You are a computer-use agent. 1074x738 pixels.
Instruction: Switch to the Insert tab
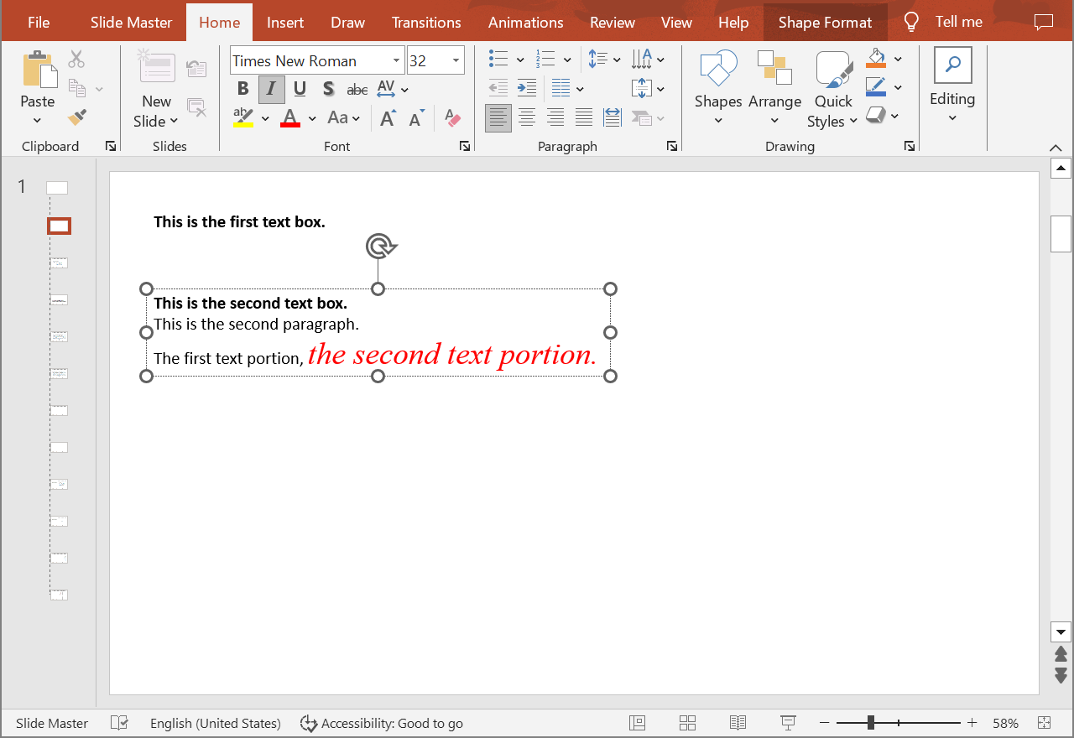click(x=285, y=23)
